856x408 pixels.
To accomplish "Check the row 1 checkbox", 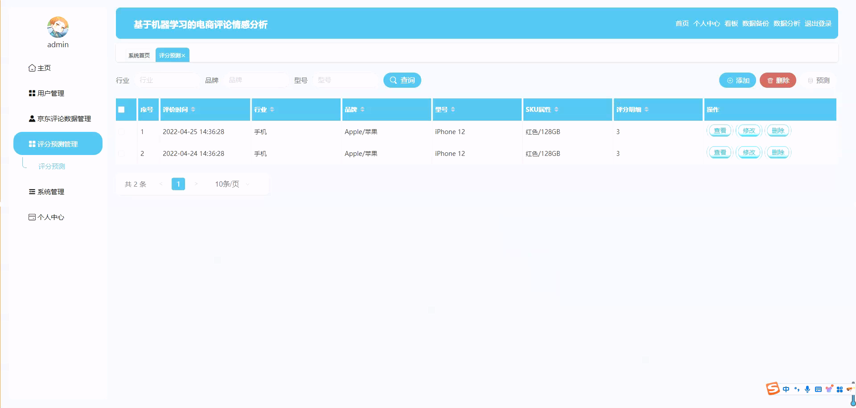I will click(x=121, y=132).
